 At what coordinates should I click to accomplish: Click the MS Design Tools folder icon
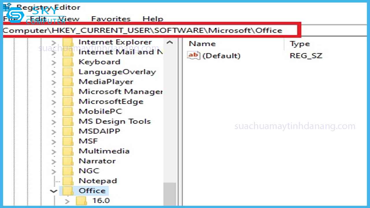pyautogui.click(x=68, y=121)
